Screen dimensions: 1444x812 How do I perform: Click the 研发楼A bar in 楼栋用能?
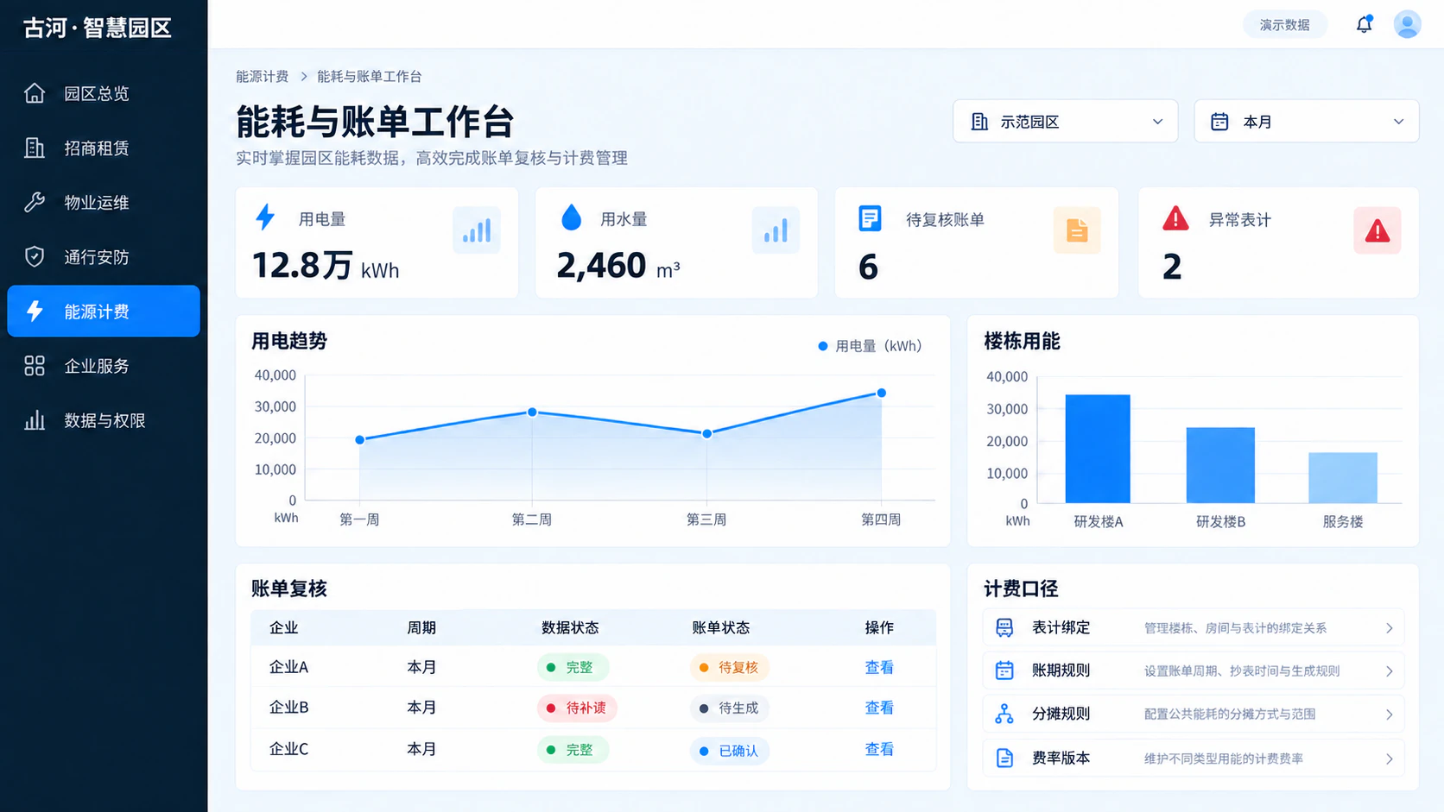coord(1098,449)
